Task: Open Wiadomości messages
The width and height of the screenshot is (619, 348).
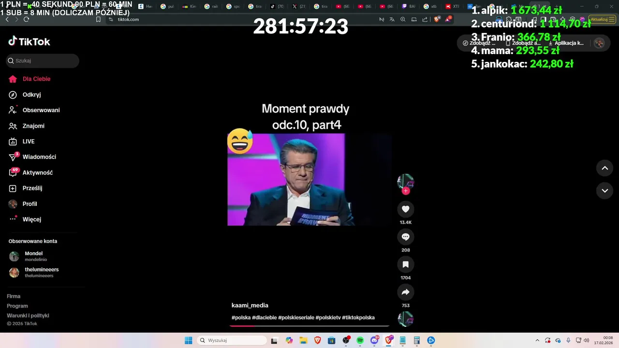Action: click(32, 157)
